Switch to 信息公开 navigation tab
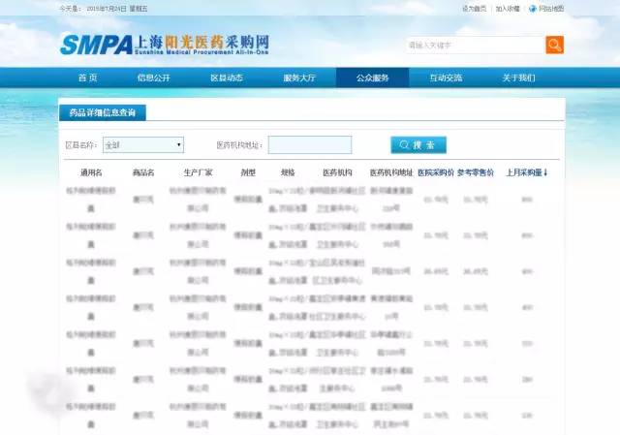 154,78
